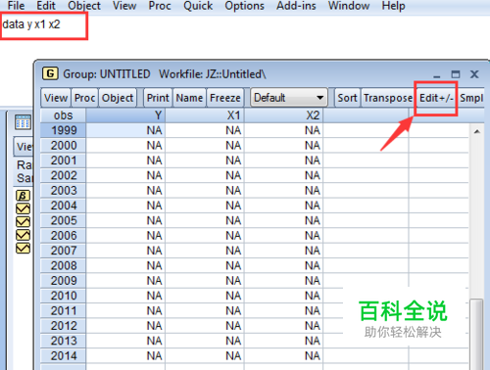Screen dimensions: 490x370
Task: Click the second series icon below the beta icon
Action: [23, 221]
